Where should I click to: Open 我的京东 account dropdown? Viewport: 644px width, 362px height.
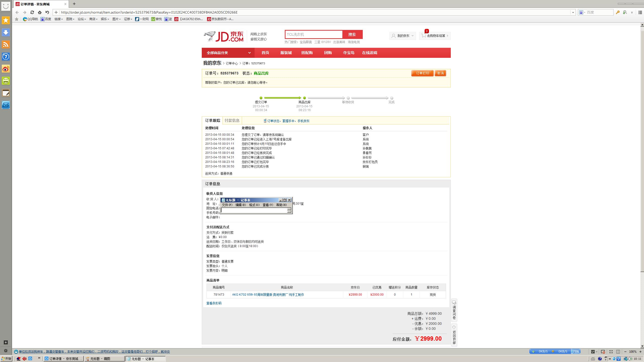(x=403, y=36)
